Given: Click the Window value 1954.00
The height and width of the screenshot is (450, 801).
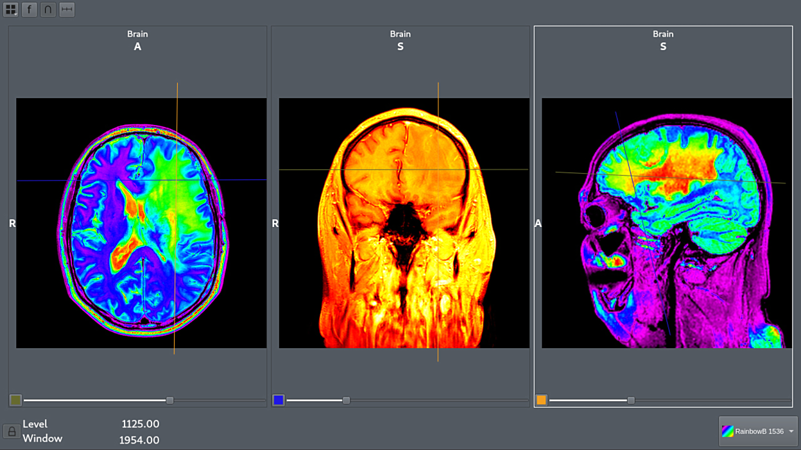Looking at the screenshot, I should [x=139, y=440].
